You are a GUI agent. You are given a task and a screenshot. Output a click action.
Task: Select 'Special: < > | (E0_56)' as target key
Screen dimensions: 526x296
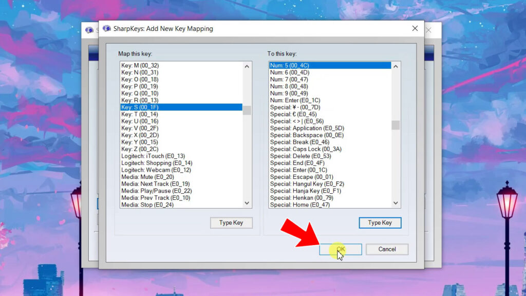click(330, 121)
